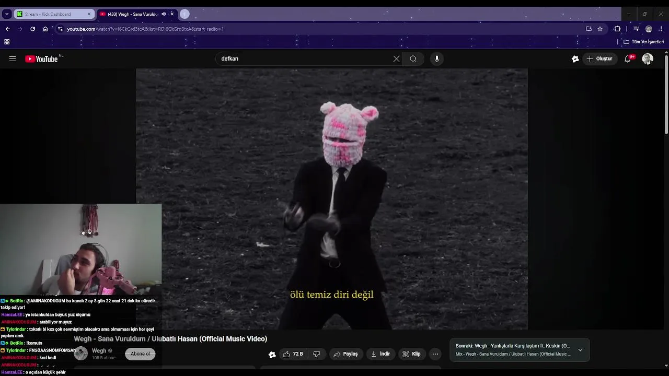
Task: Download the video with İndir
Action: [x=380, y=354]
